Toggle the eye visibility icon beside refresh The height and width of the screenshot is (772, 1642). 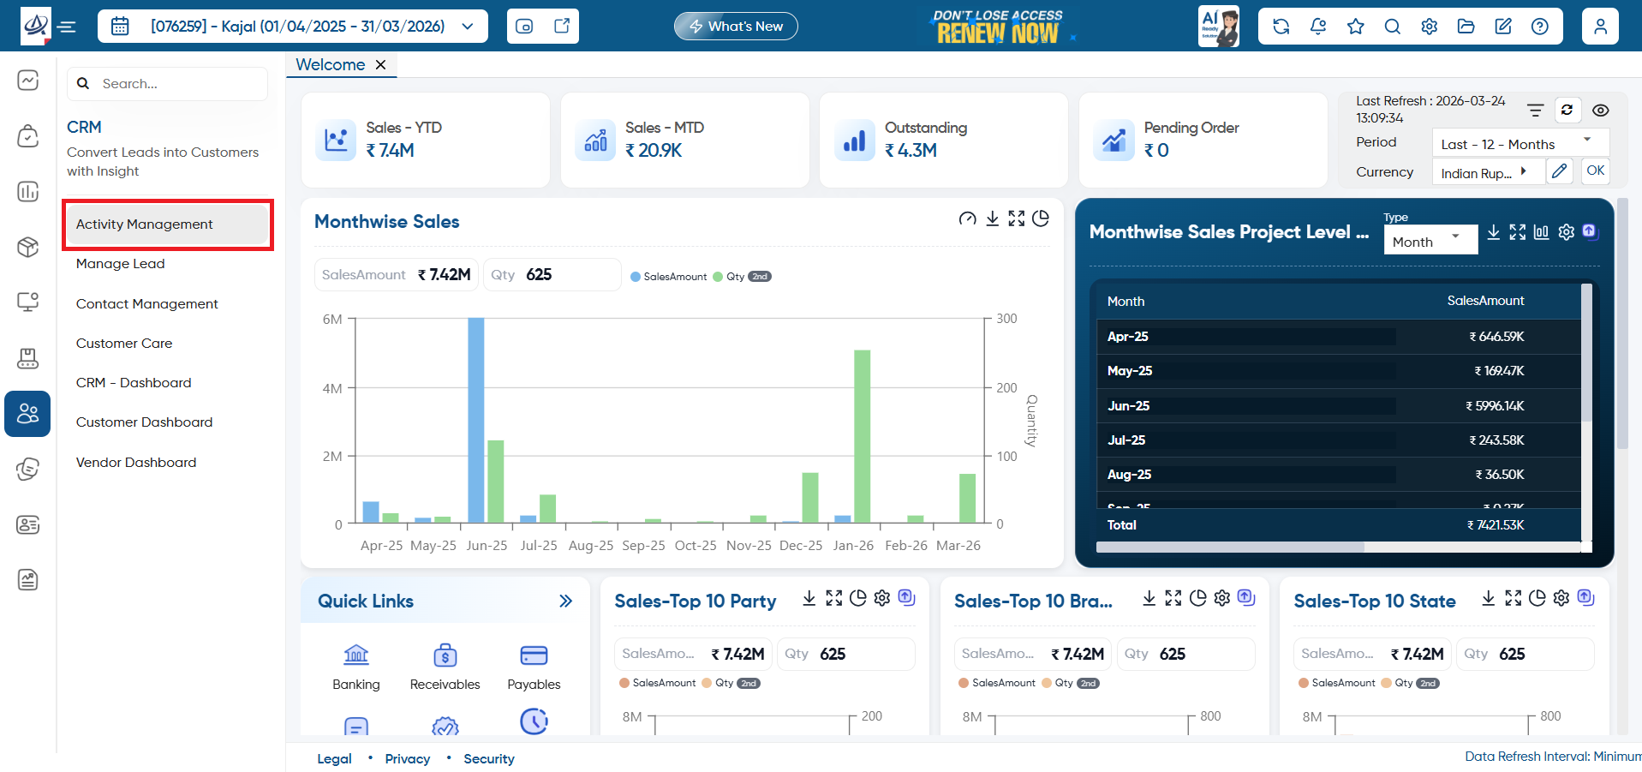pyautogui.click(x=1600, y=111)
